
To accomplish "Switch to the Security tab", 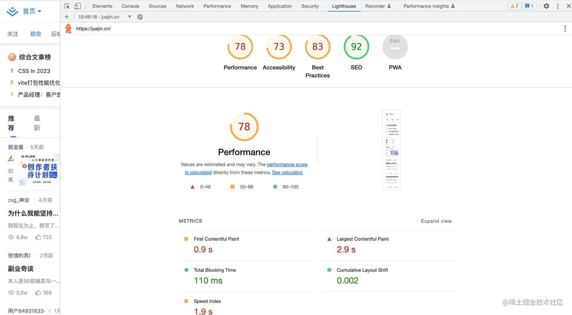I will [x=310, y=6].
